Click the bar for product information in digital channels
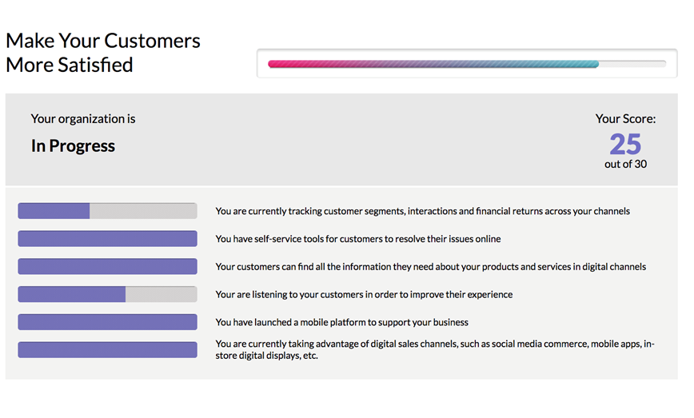 click(x=108, y=266)
